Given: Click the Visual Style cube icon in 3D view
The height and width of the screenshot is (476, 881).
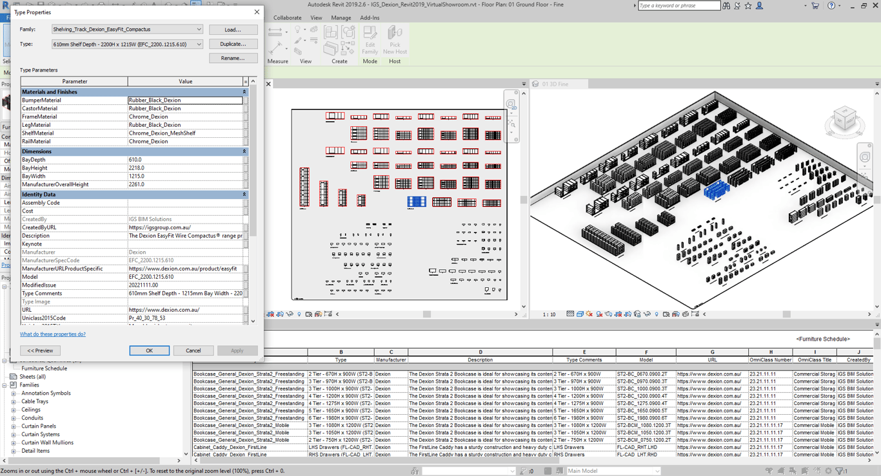Looking at the screenshot, I should click(x=580, y=314).
